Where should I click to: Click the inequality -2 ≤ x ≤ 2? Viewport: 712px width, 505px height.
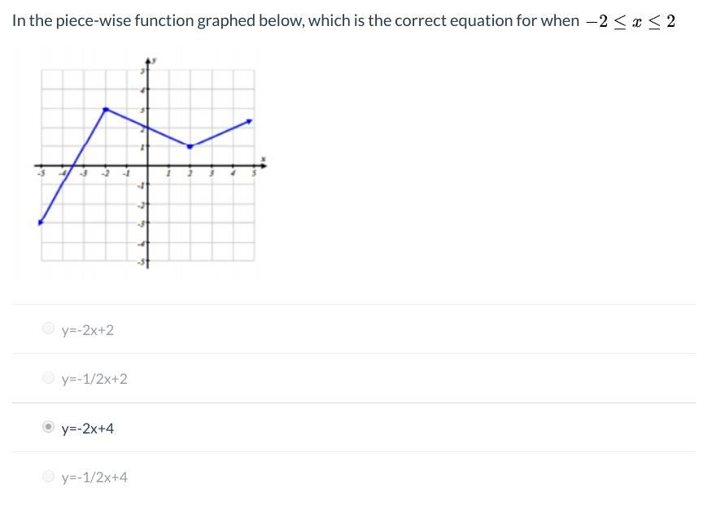click(631, 21)
